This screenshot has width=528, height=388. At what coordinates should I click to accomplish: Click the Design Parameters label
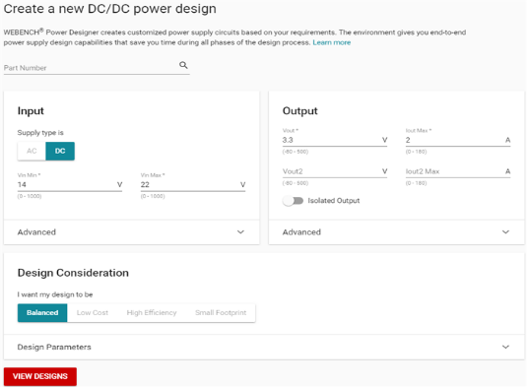(x=54, y=347)
